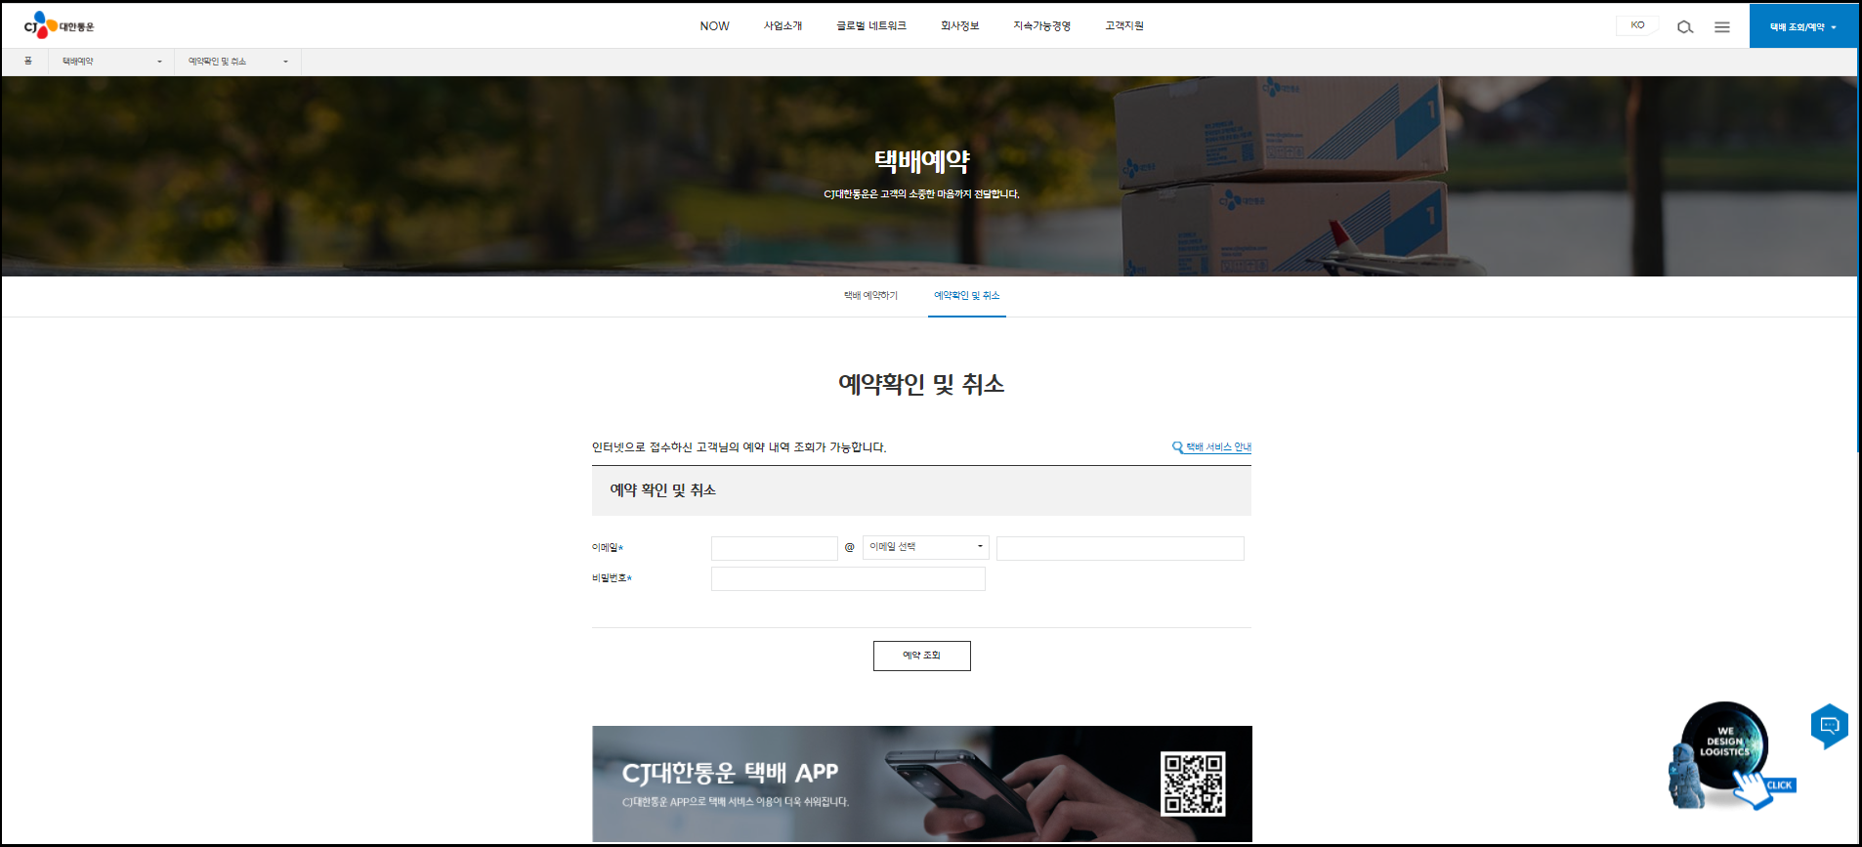
Task: Click the We Design Logistics badge
Action: click(1729, 754)
